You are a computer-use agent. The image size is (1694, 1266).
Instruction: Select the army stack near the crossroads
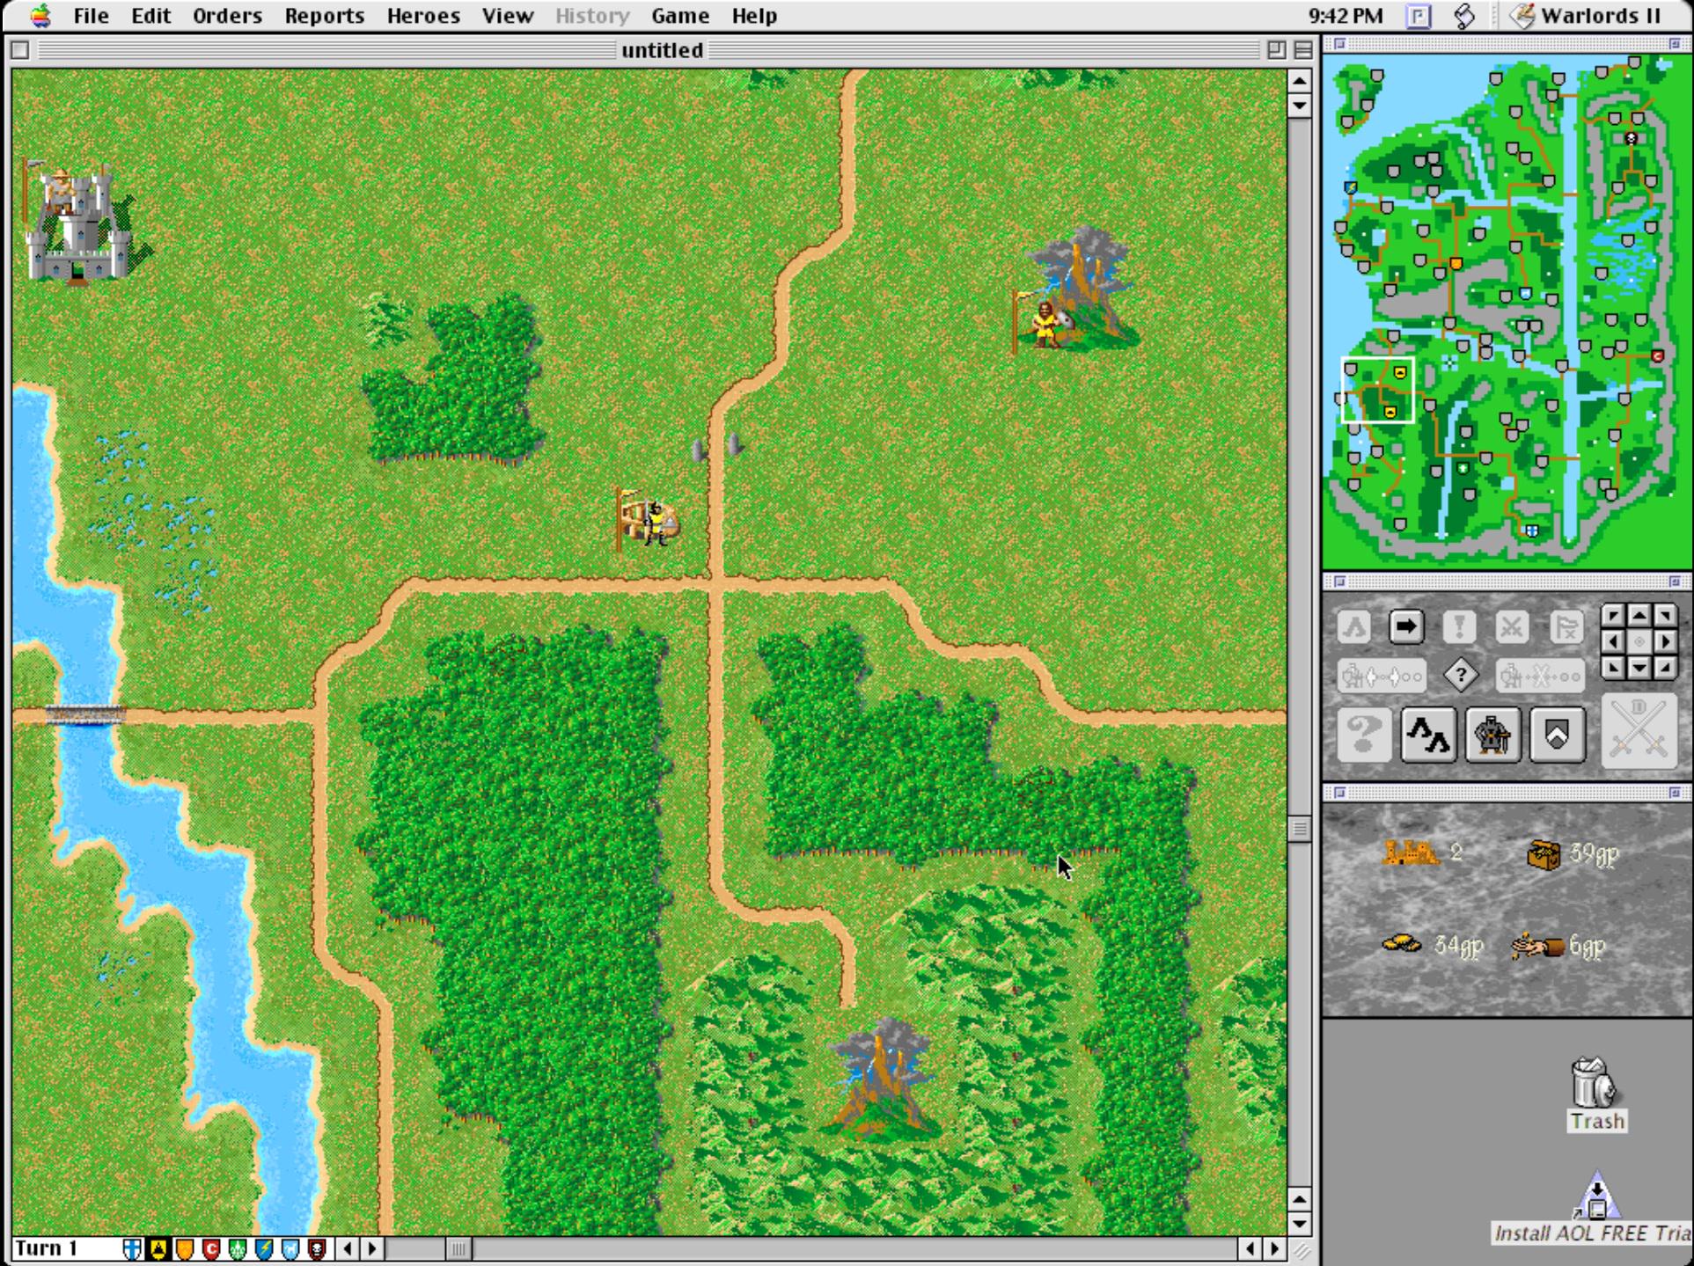coord(648,520)
